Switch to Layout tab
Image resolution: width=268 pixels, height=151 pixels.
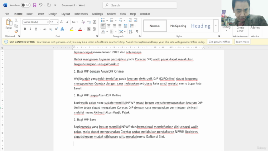(65, 14)
